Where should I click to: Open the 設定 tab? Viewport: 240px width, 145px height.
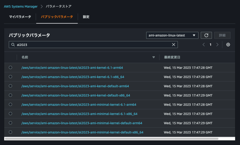point(86,17)
